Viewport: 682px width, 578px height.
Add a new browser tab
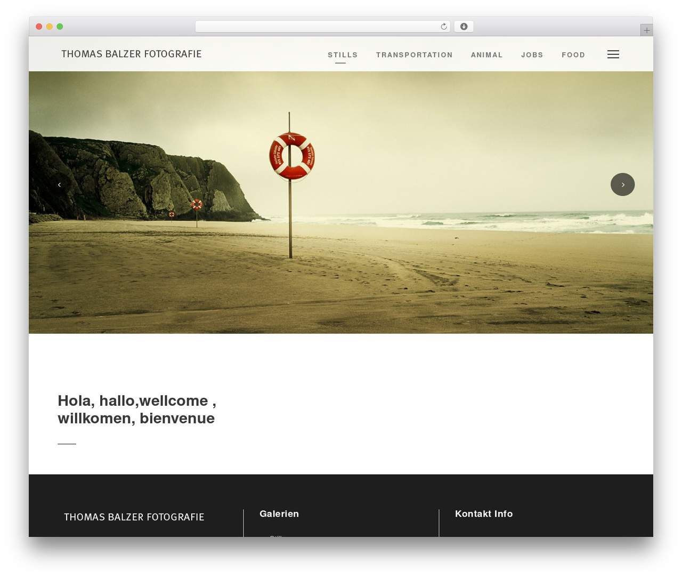[646, 30]
